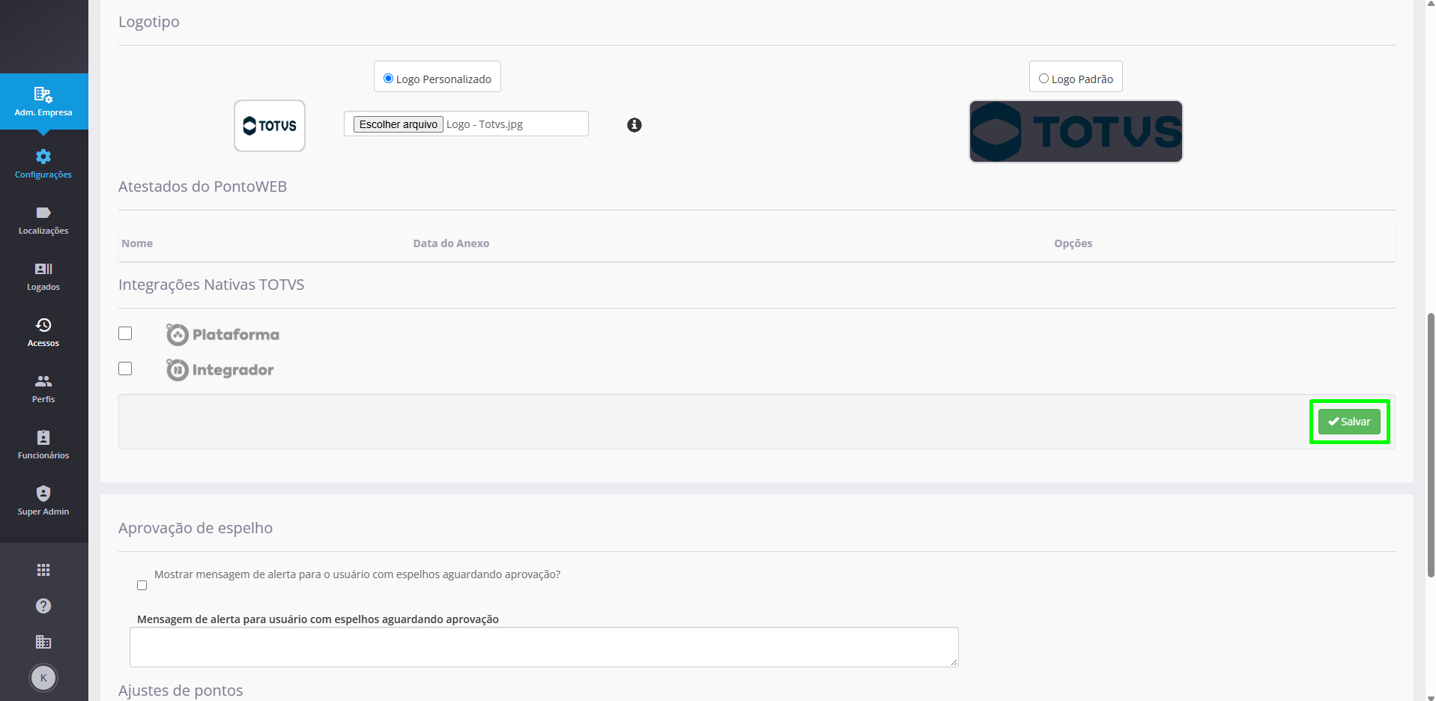Open the Acessos history icon
The height and width of the screenshot is (701, 1436).
43,333
